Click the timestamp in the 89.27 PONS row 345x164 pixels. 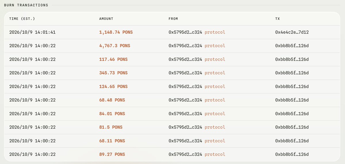coord(32,154)
